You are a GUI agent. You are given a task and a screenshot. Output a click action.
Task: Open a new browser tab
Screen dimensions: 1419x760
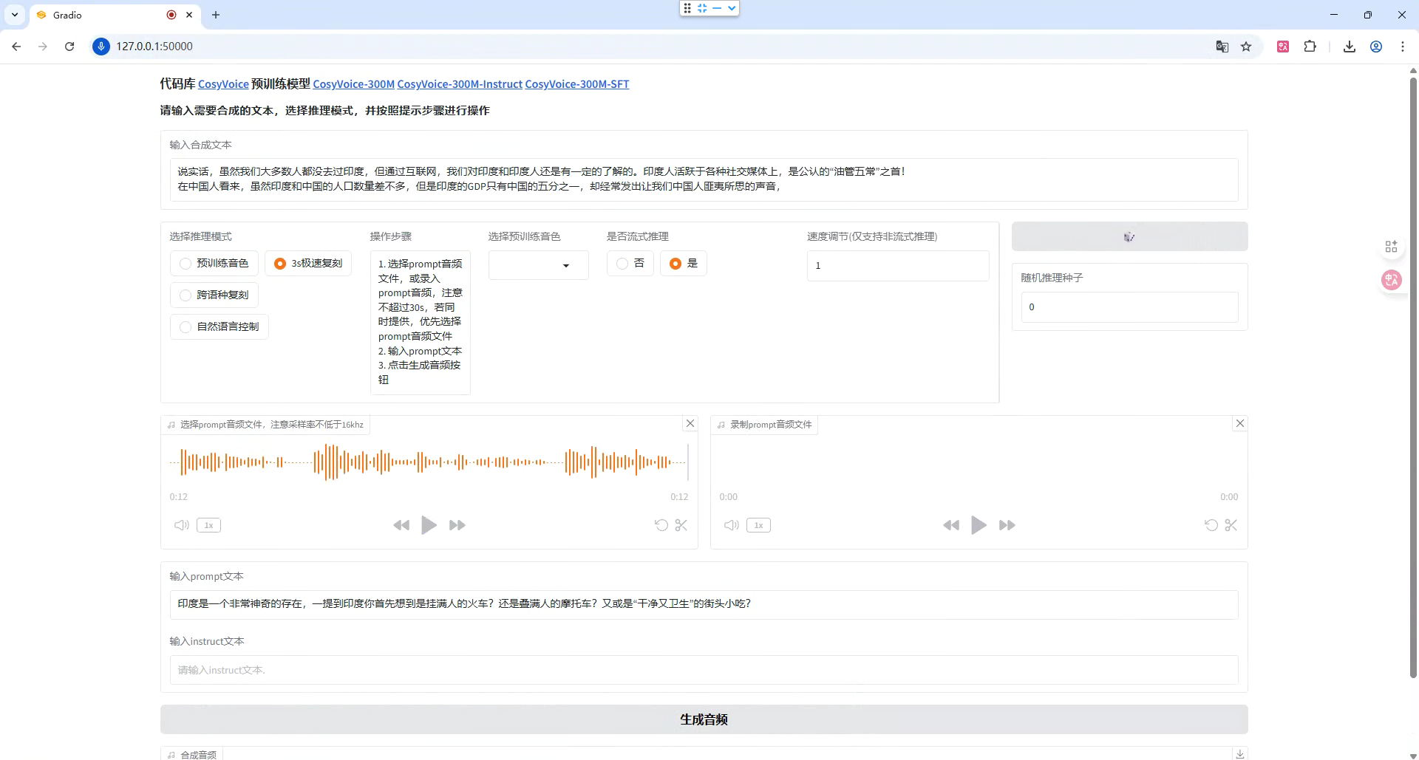click(216, 15)
